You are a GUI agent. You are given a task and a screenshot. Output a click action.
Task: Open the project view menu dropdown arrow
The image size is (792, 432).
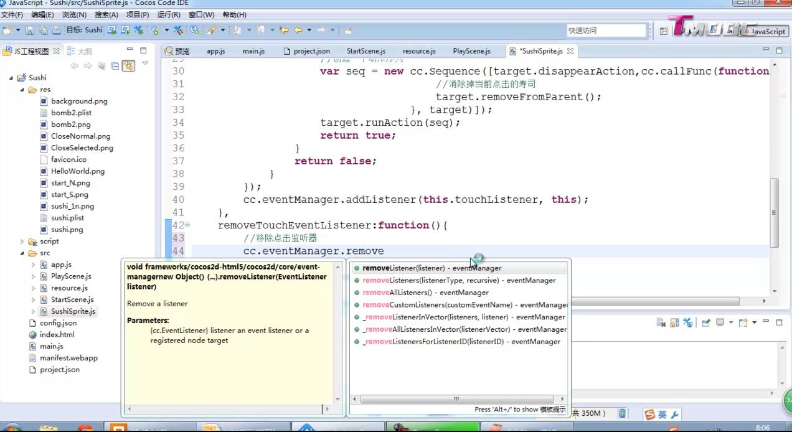pyautogui.click(x=145, y=63)
